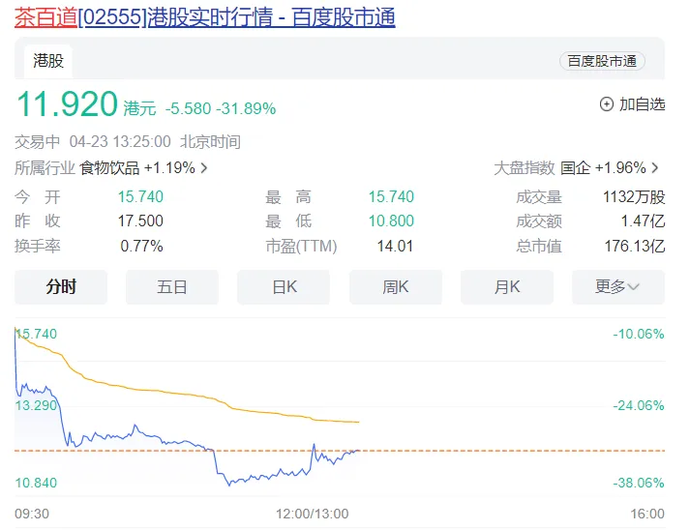Click the plus circle icon beside 加自选

click(607, 104)
